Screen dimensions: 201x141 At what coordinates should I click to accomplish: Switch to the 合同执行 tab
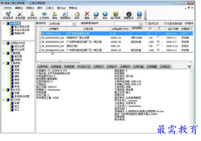tap(112, 67)
